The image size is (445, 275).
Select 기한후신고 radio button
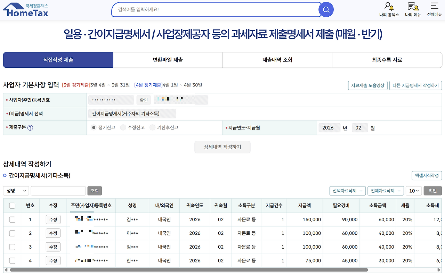pyautogui.click(x=152, y=128)
